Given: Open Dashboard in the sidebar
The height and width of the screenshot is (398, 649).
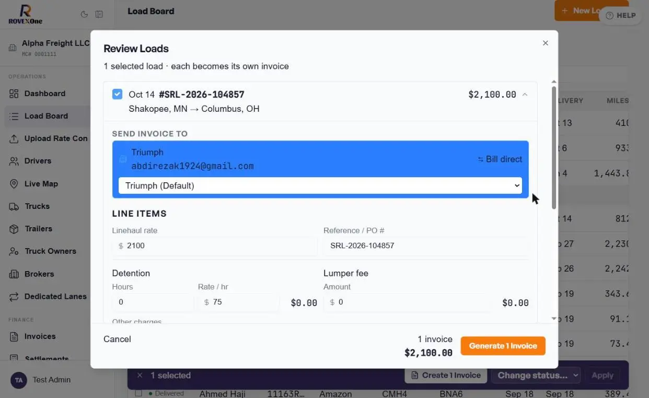Looking at the screenshot, I should (45, 93).
